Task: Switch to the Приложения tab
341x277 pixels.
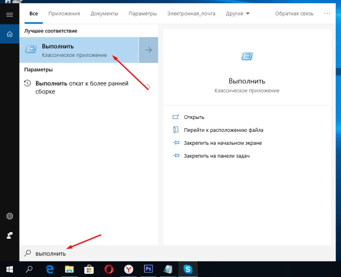Action: tap(64, 13)
